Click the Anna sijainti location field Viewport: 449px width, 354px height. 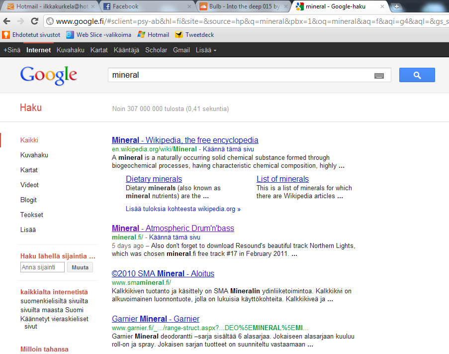click(42, 267)
